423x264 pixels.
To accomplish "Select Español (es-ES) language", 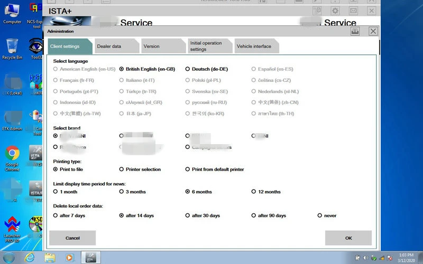I will pyautogui.click(x=272, y=69).
